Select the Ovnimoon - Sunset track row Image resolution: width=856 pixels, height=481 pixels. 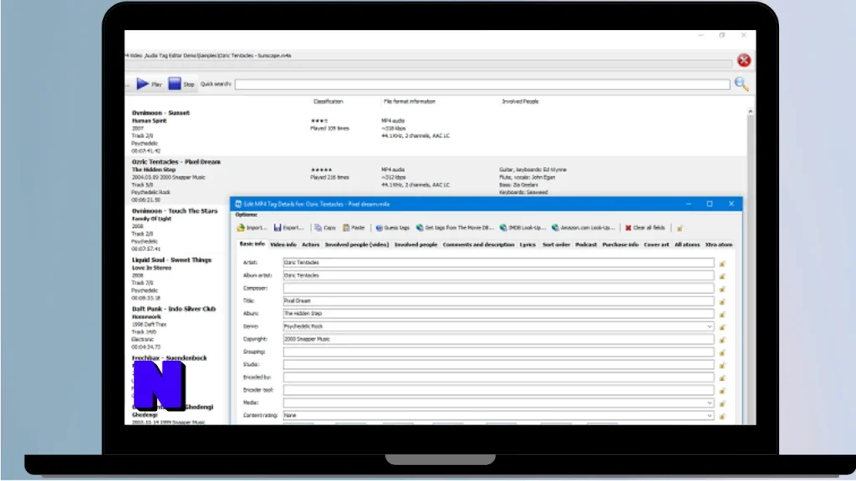point(436,131)
